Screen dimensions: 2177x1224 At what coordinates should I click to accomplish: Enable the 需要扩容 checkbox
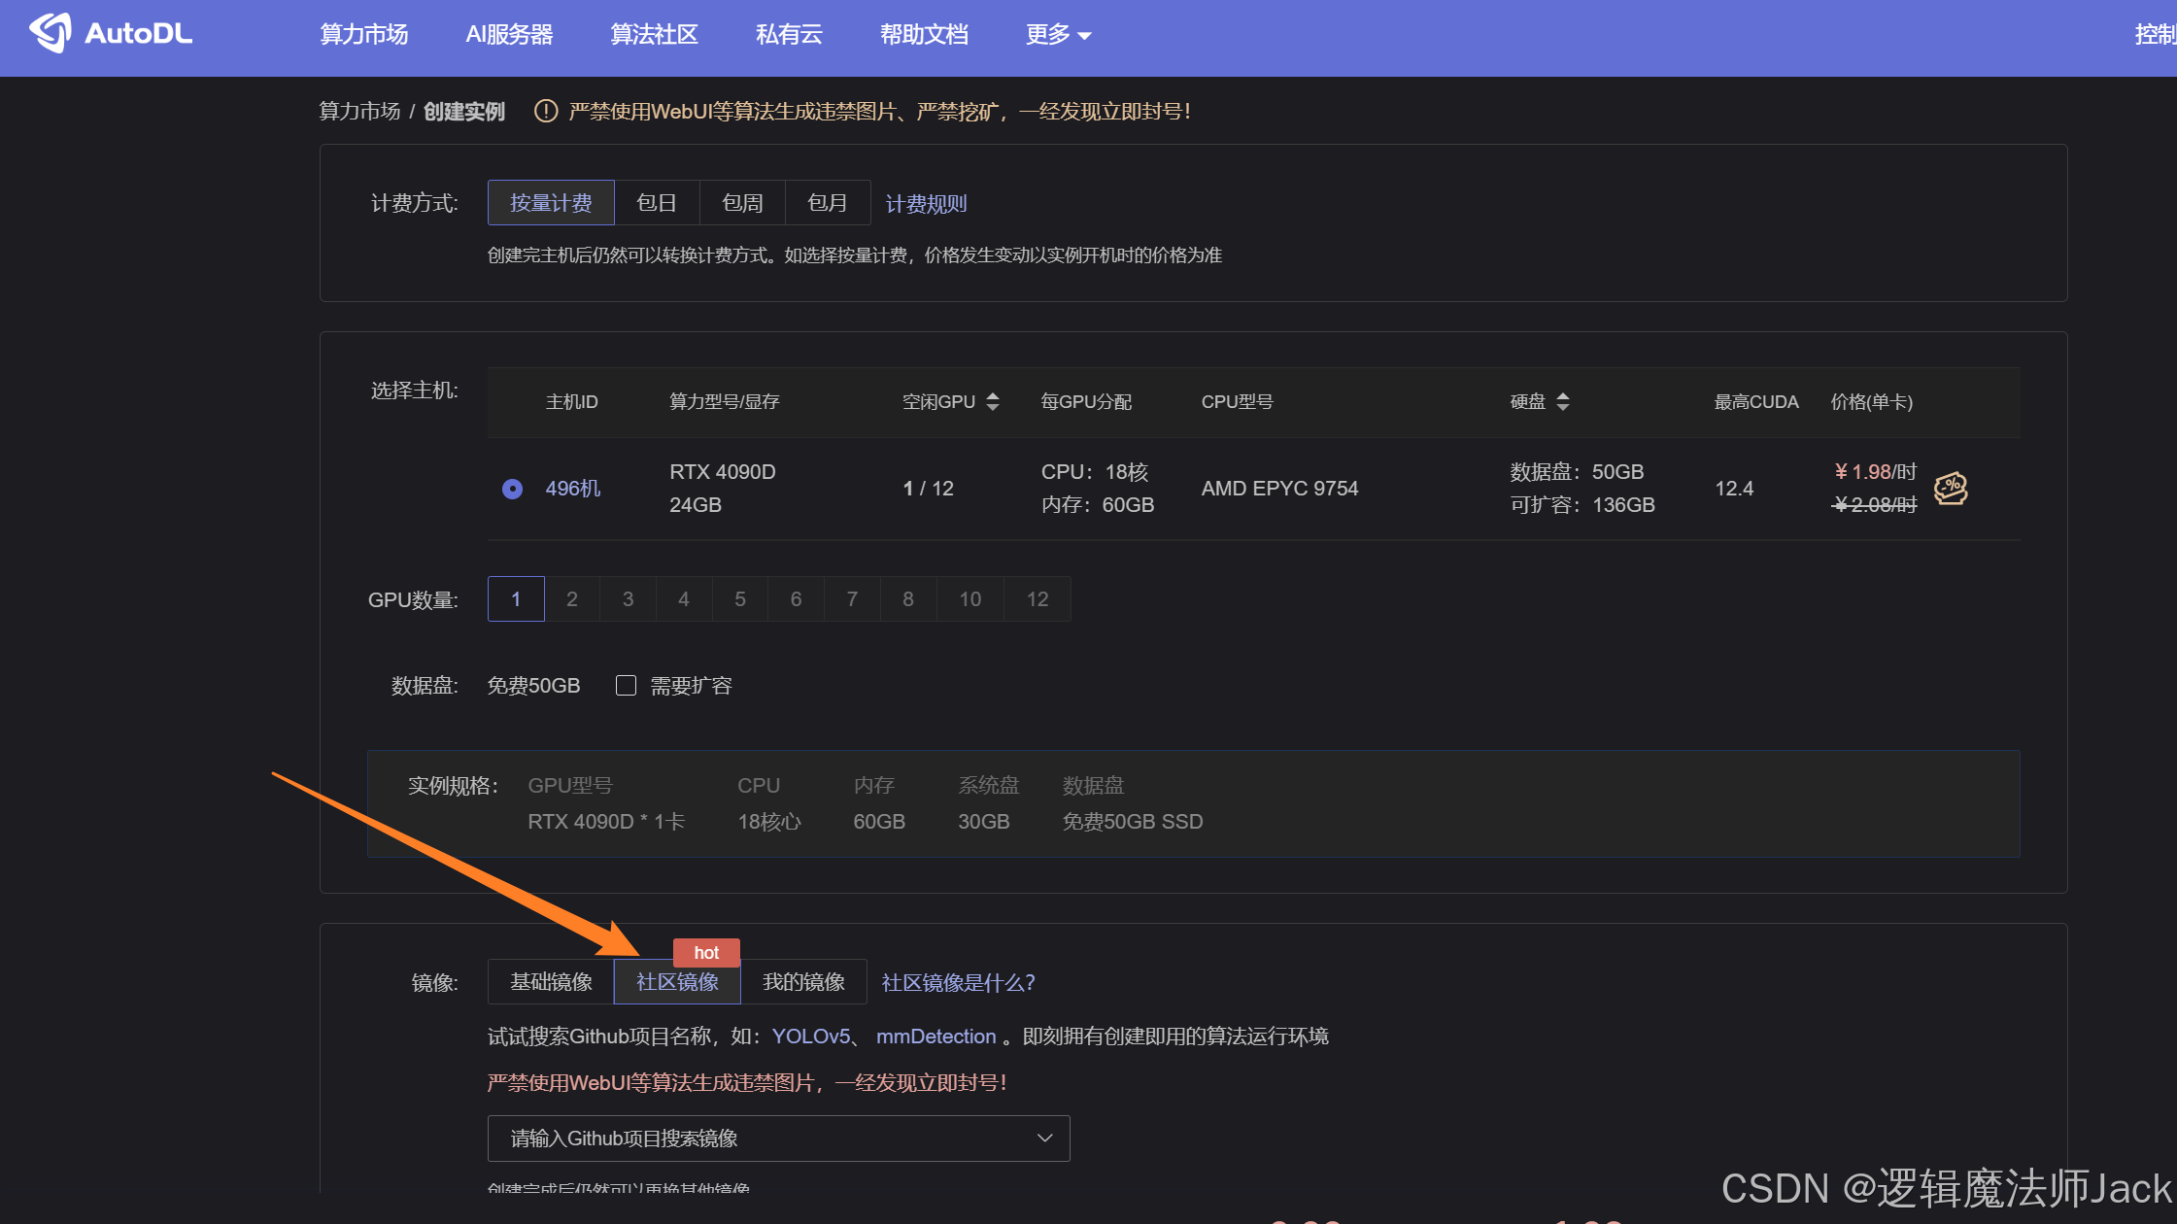[x=627, y=686]
